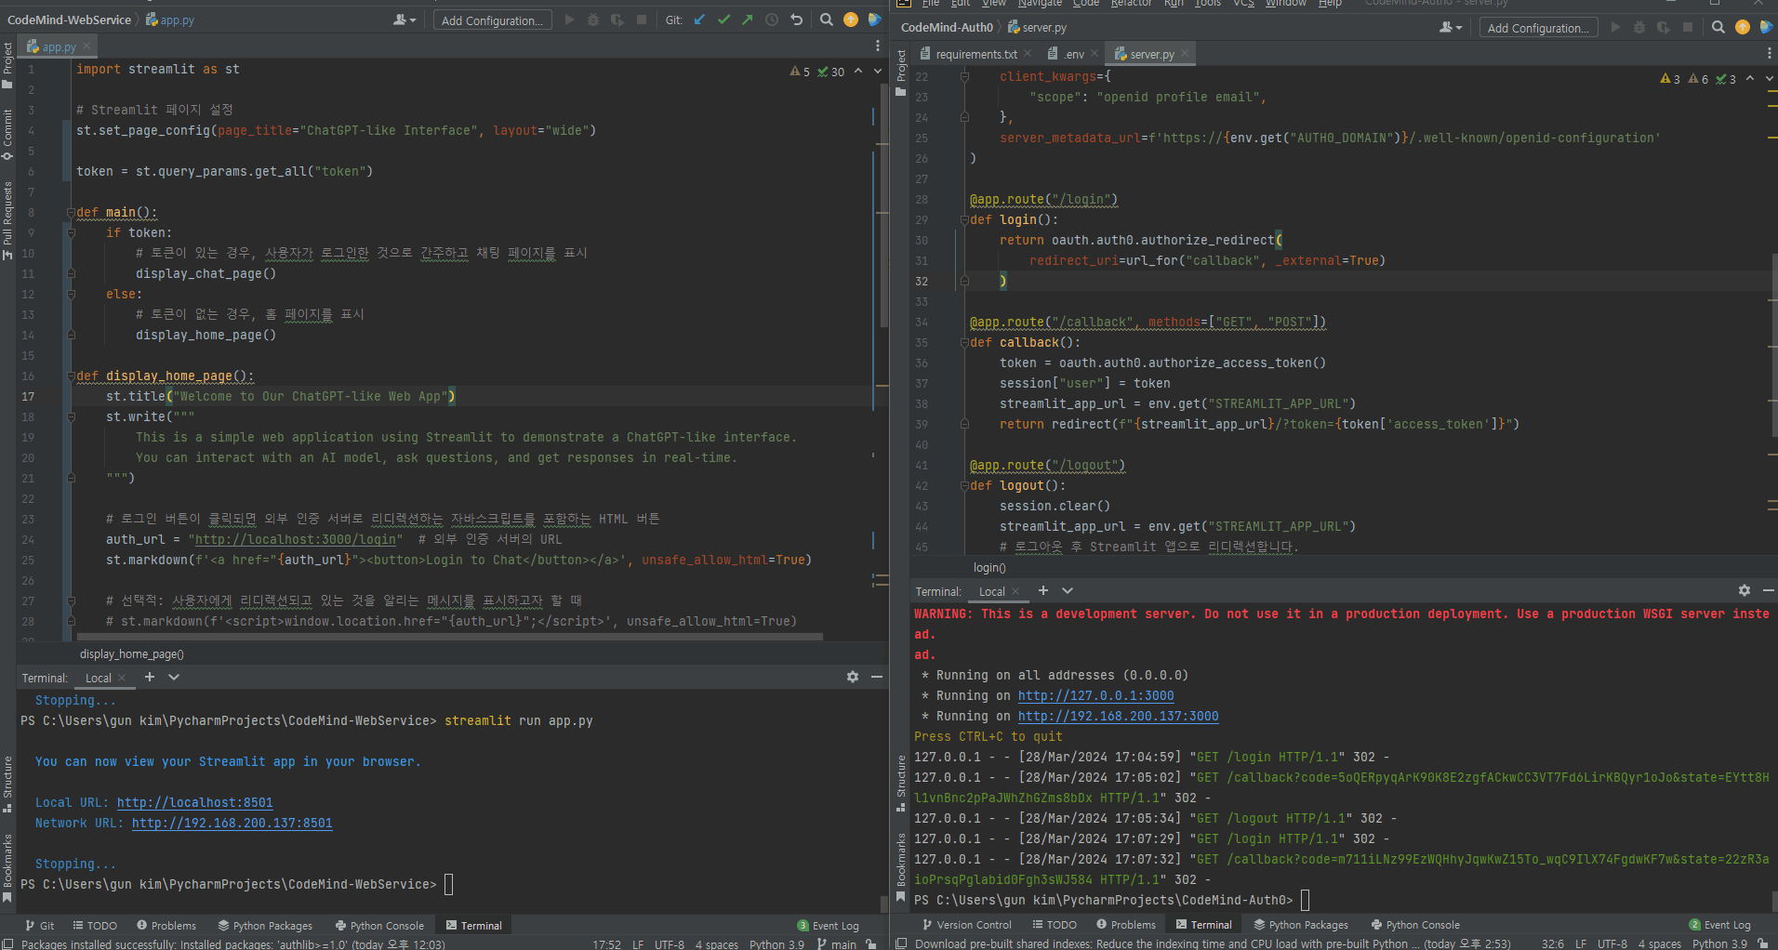Switch to the .env editor tab
The height and width of the screenshot is (950, 1778).
coord(1073,54)
